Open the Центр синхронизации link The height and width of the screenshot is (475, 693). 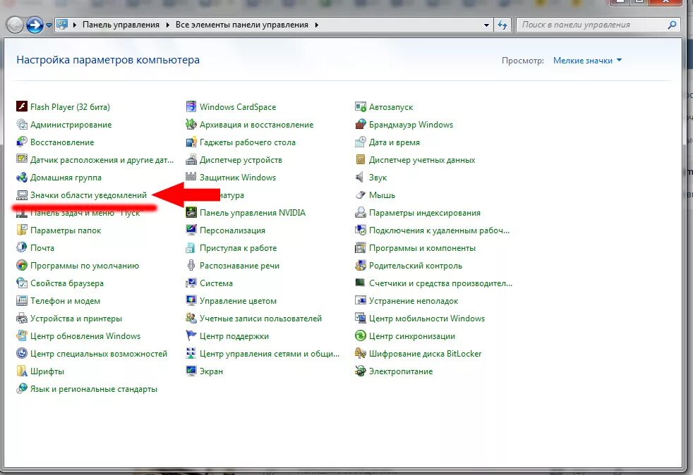point(411,336)
